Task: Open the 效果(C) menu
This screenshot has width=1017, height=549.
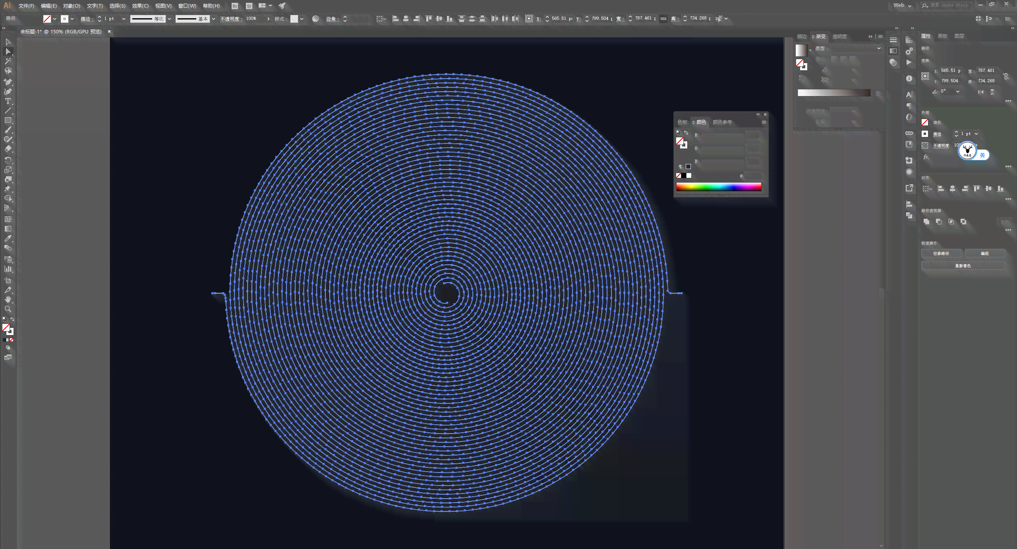Action: click(140, 6)
